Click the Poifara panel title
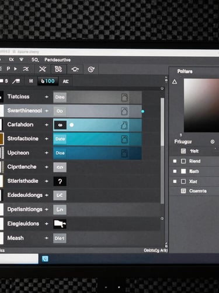This screenshot has height=293, width=219. tap(185, 71)
